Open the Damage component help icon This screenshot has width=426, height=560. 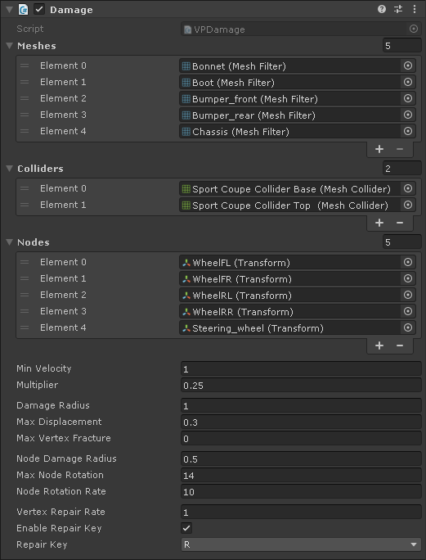point(382,9)
